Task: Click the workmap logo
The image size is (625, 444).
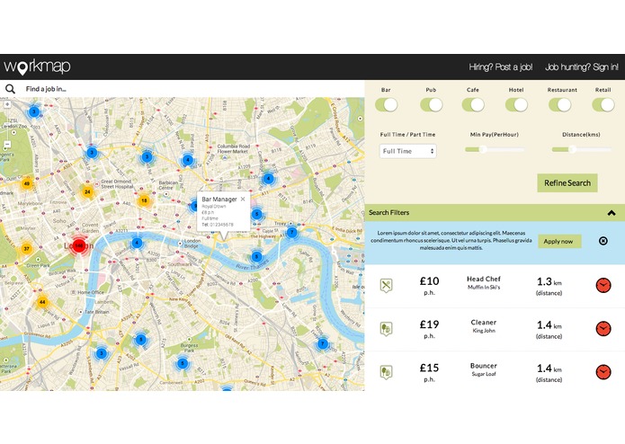Action: point(37,67)
